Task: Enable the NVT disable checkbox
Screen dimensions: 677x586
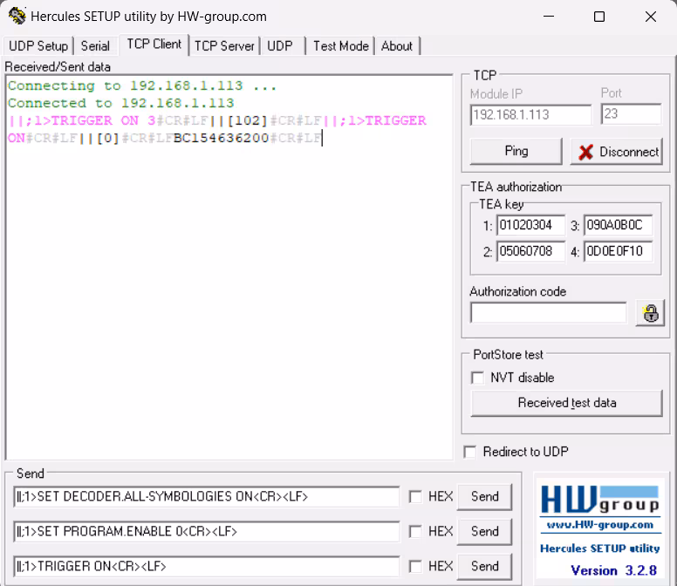Action: 477,378
